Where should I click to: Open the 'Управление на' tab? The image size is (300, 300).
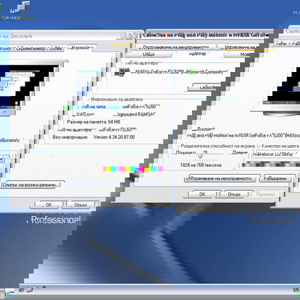point(239,47)
